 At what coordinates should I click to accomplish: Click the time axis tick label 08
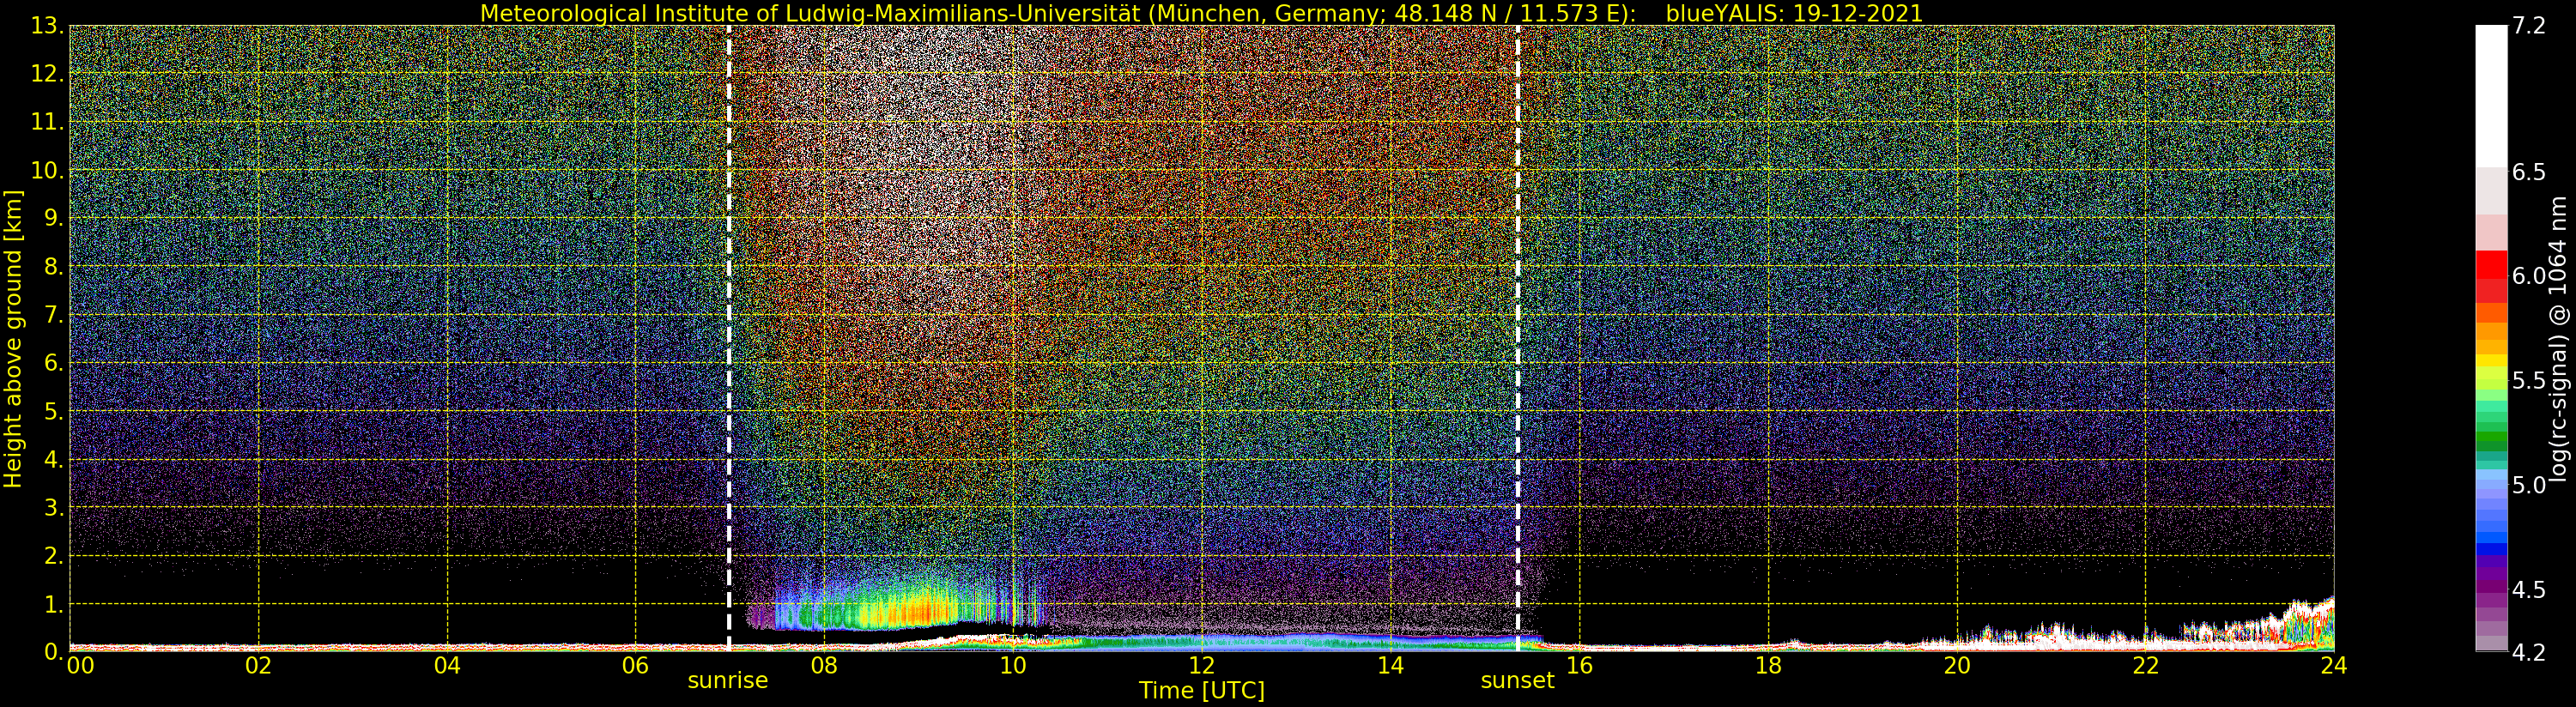(x=824, y=666)
